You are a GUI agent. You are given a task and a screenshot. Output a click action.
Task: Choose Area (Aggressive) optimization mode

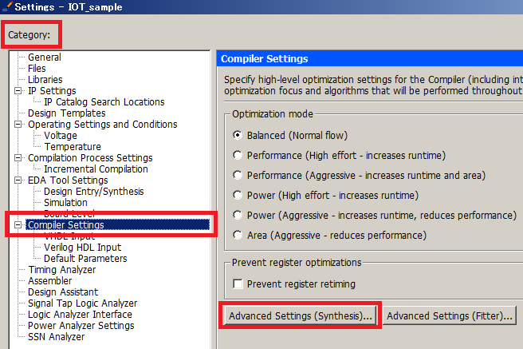(x=238, y=236)
